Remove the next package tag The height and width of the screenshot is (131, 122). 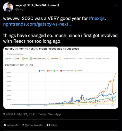tap(21, 58)
